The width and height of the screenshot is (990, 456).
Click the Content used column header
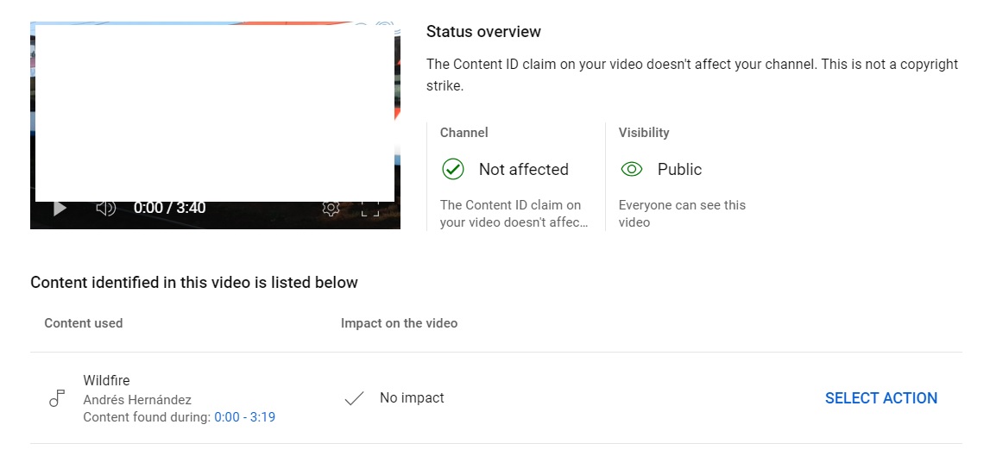(x=84, y=323)
